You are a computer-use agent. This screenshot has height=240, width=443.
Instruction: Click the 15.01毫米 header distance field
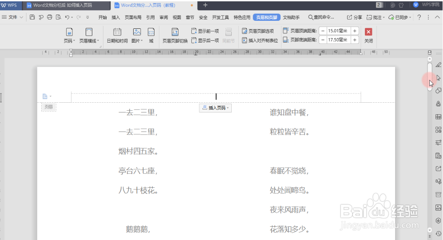(x=339, y=31)
